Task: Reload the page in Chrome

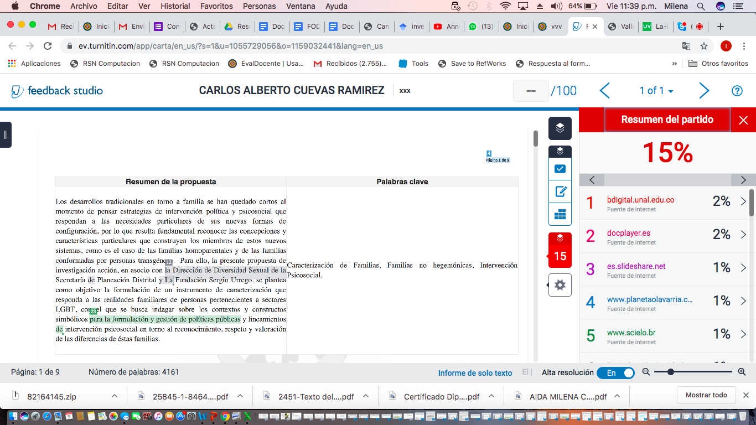Action: 48,46
